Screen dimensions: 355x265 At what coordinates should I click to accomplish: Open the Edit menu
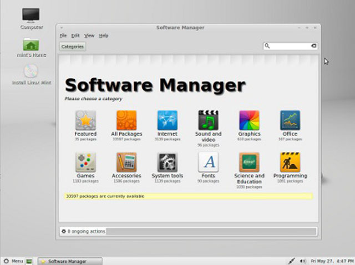pyautogui.click(x=75, y=35)
